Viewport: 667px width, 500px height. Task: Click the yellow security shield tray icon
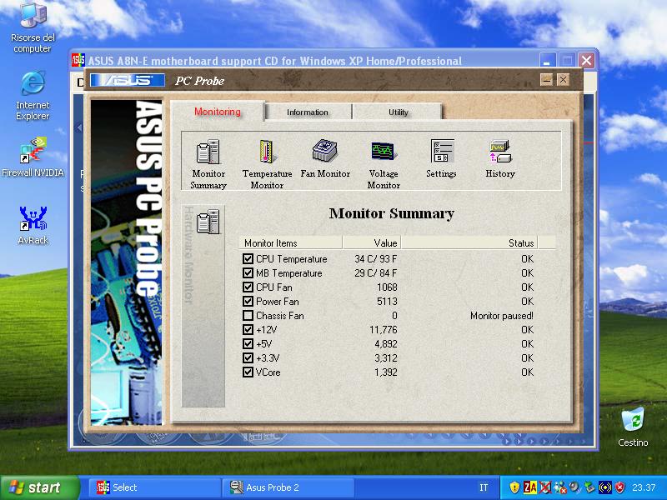pos(514,487)
